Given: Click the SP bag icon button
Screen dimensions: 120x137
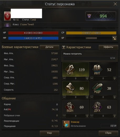Looking at the screenshot, I should coord(114,38).
